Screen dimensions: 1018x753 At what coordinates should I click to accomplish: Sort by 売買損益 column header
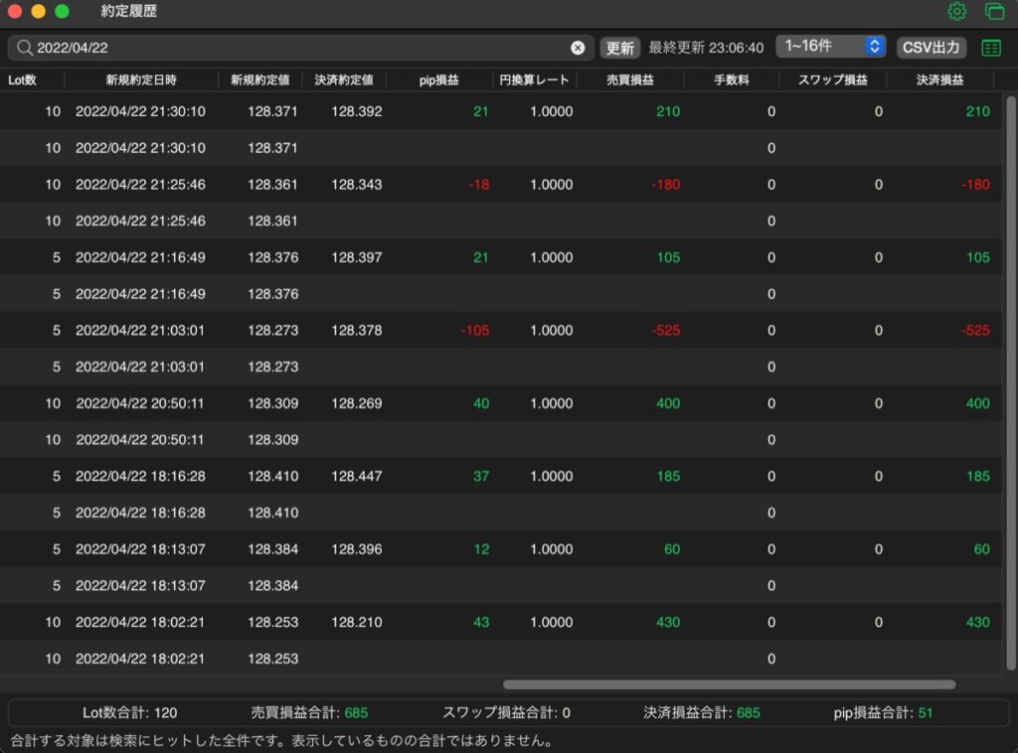coord(629,79)
